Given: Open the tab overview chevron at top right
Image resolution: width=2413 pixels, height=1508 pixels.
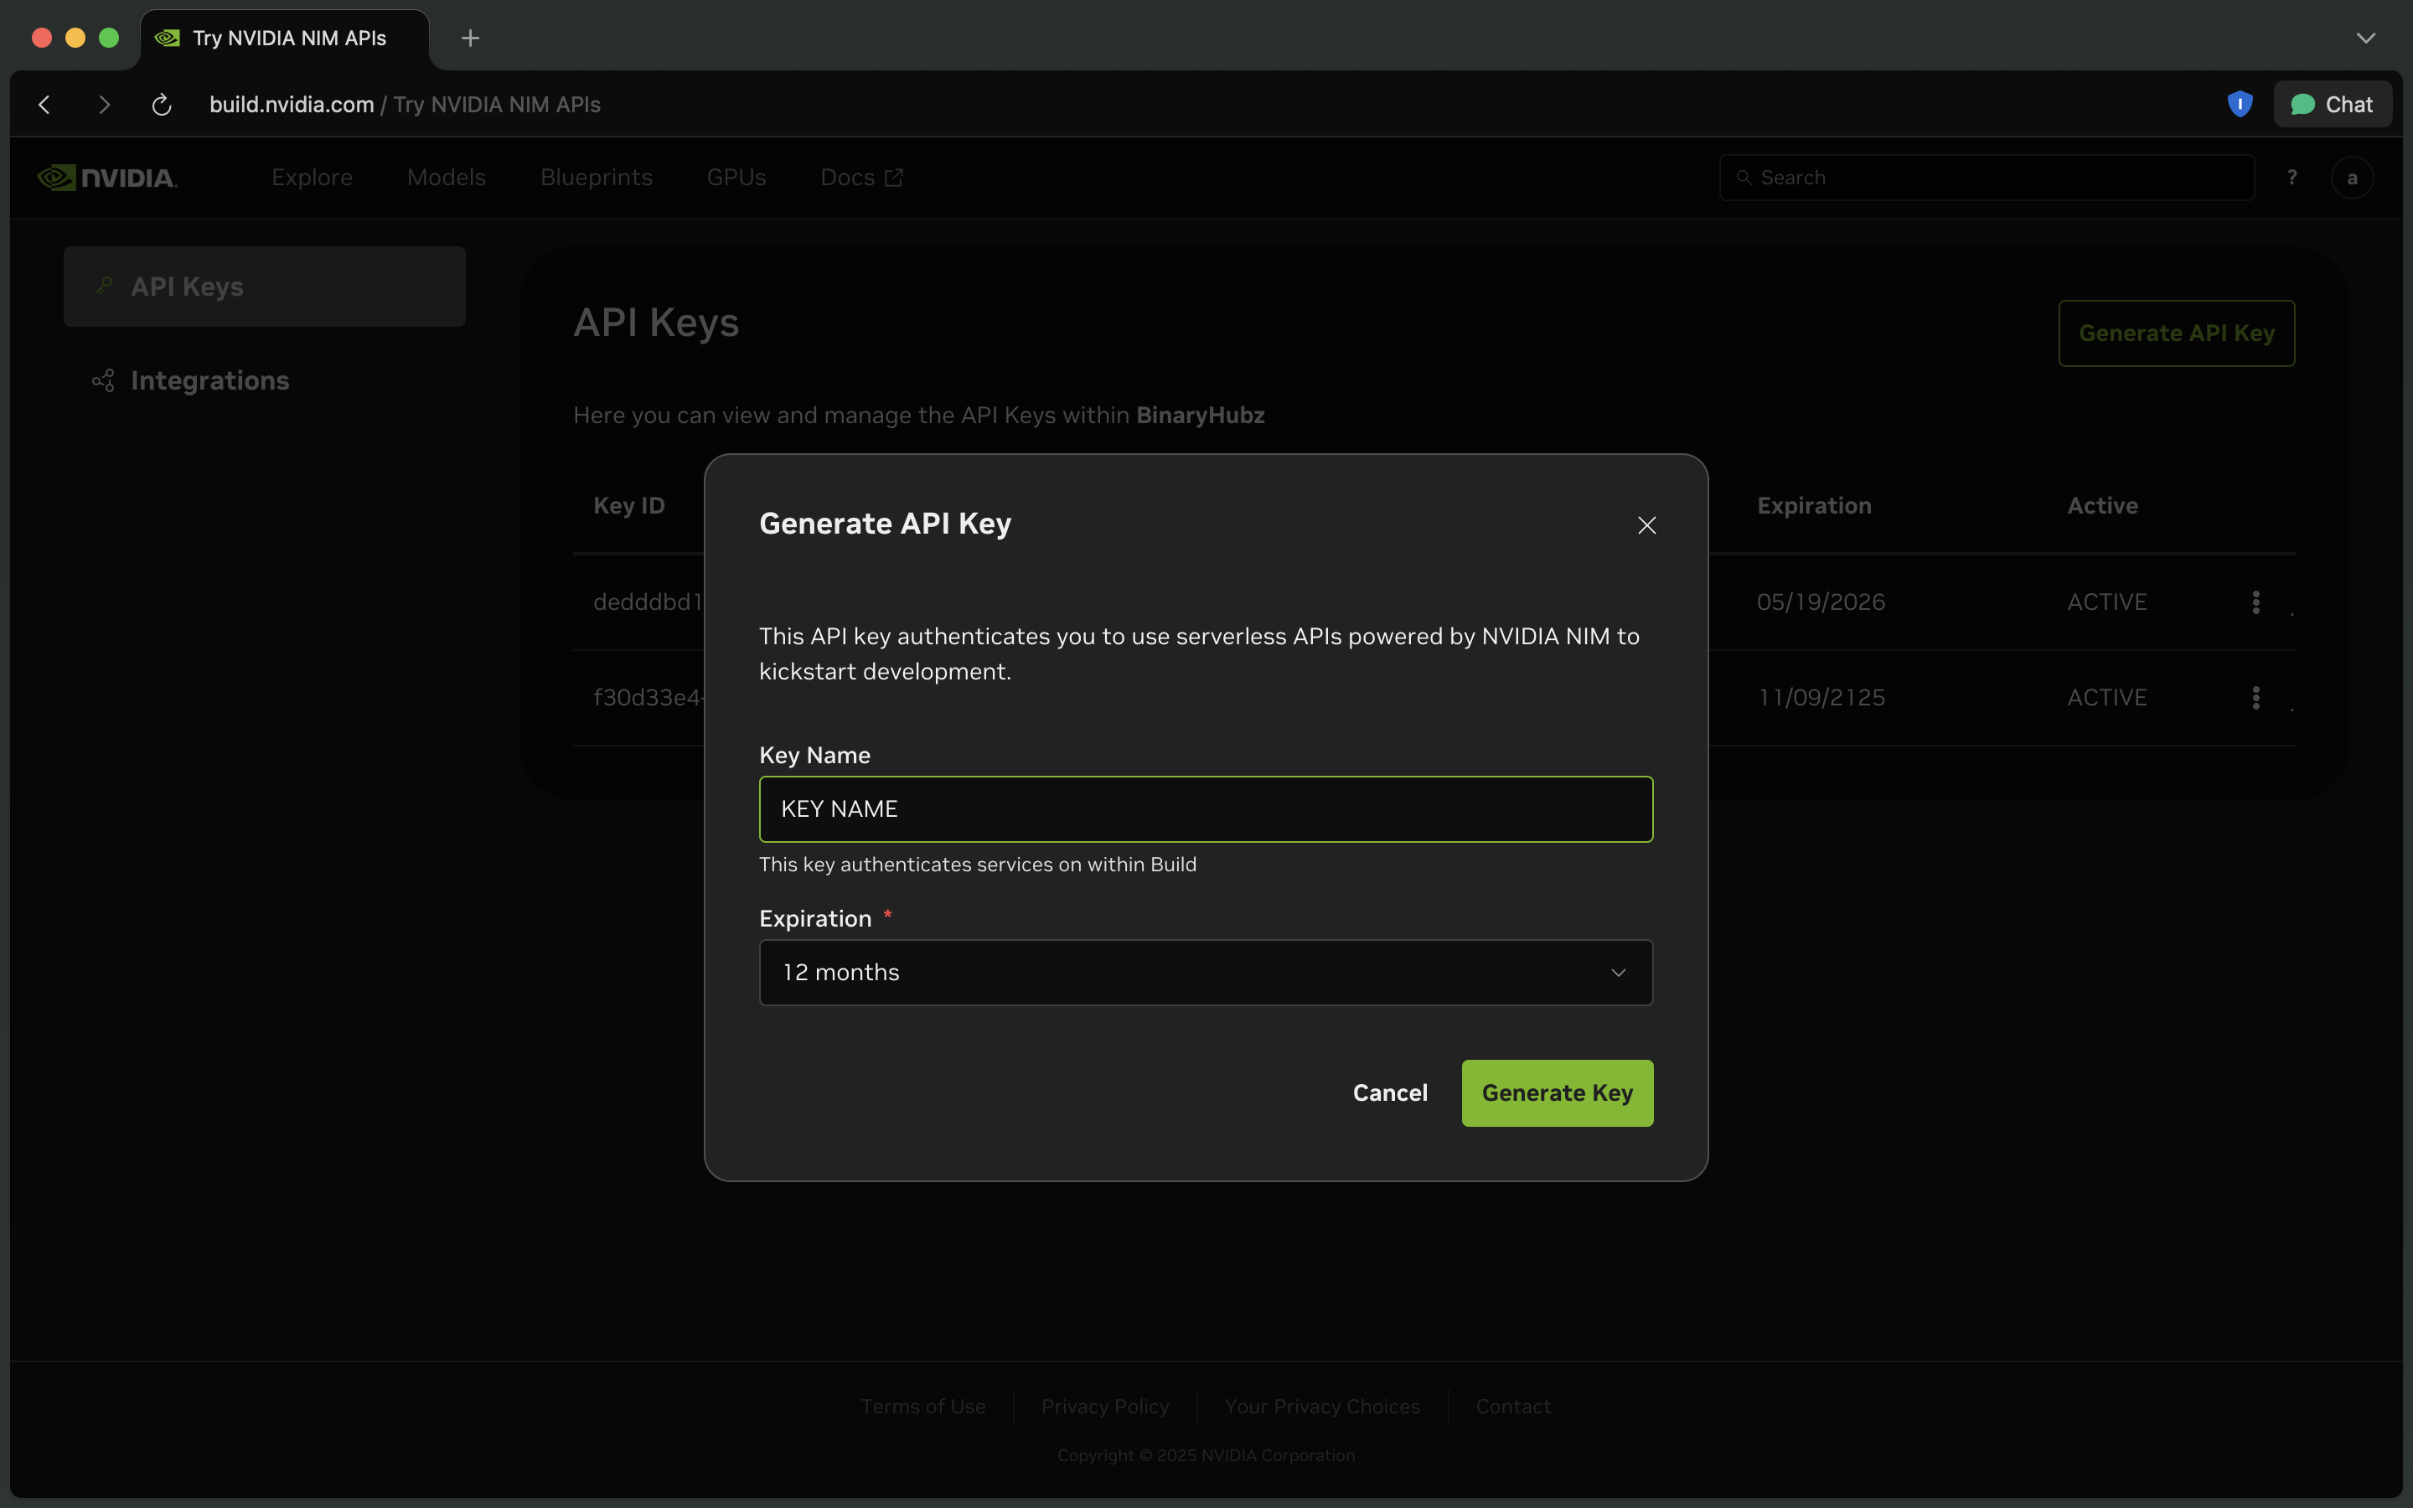Looking at the screenshot, I should (x=2367, y=38).
